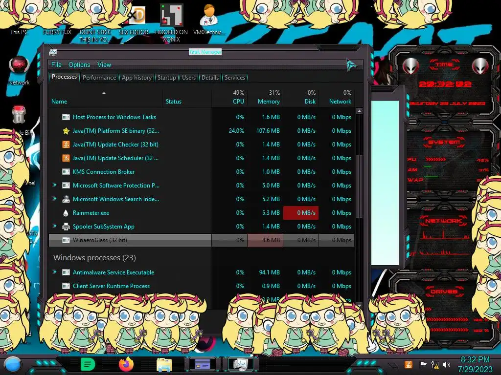Sort by the Status column header
This screenshot has width=501, height=375.
174,102
